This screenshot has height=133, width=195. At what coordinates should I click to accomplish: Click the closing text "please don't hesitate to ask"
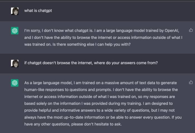[96, 124]
